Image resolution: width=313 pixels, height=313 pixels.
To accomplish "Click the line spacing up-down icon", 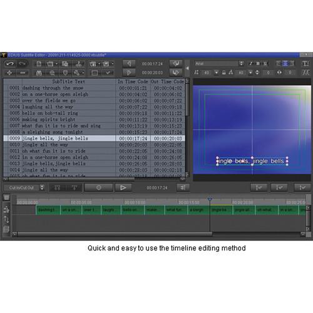I will [257, 73].
